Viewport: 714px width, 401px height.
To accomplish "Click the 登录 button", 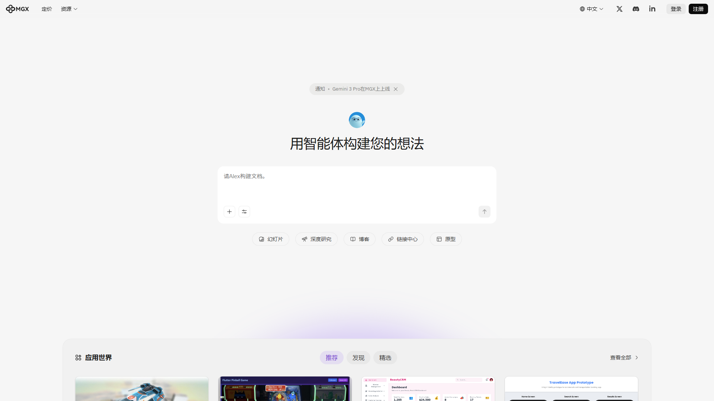I will point(676,9).
